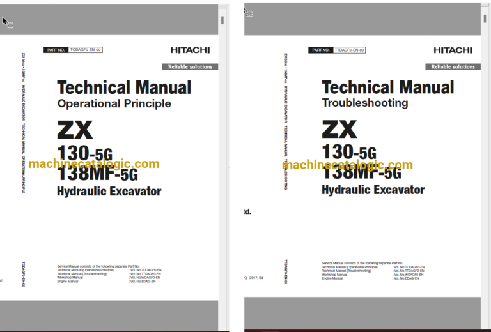The height and width of the screenshot is (332, 491).
Task: Click 'Hydraulic Excavator' in right document
Action: tap(373, 190)
